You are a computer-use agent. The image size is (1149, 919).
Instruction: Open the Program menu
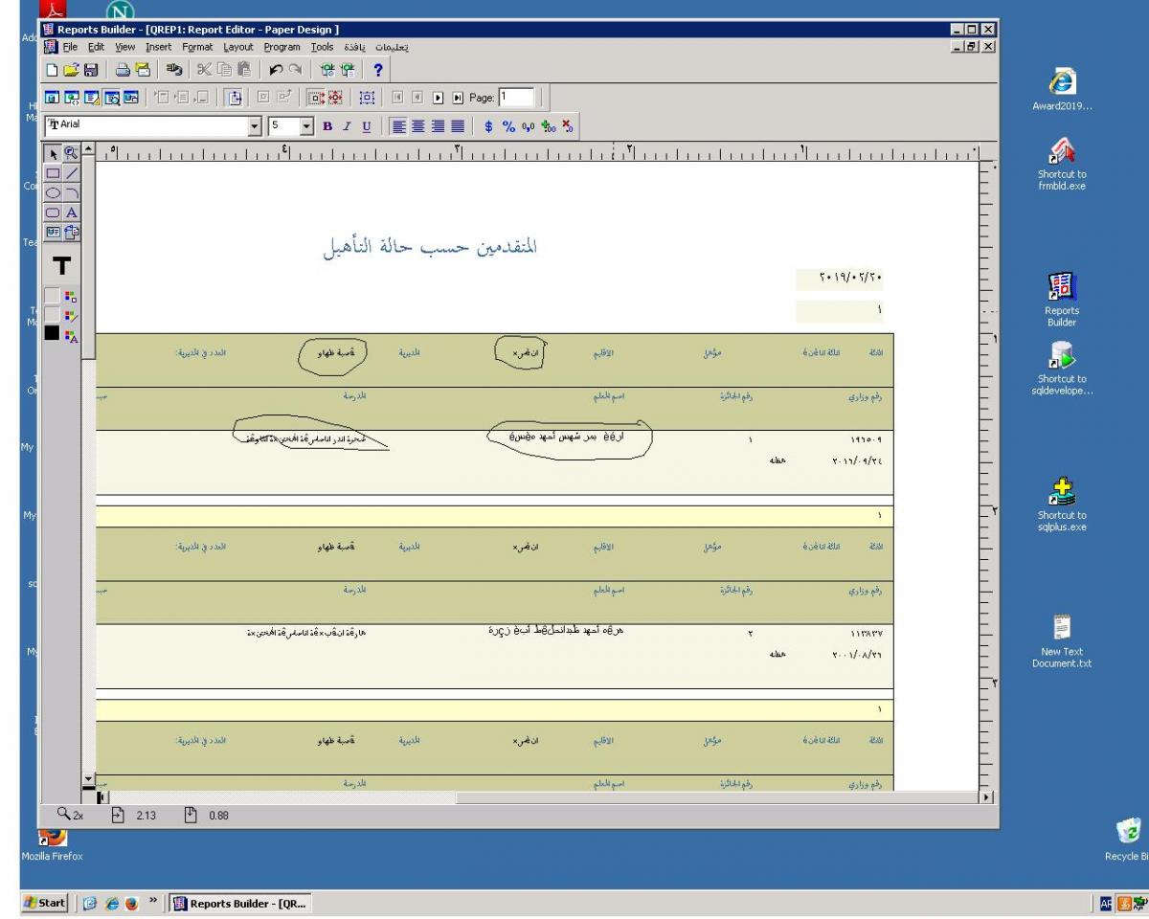coord(282,47)
